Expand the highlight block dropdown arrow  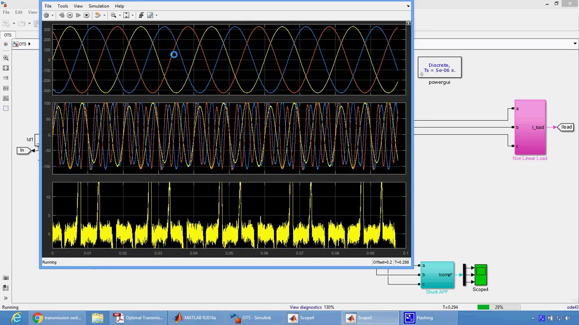[104, 15]
